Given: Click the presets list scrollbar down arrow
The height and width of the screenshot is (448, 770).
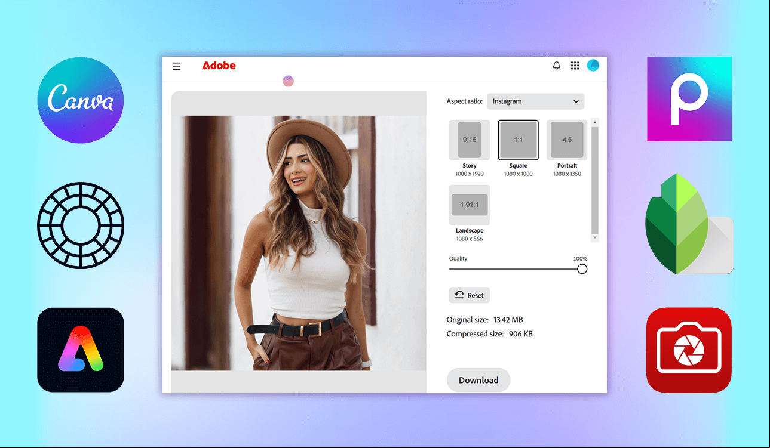Looking at the screenshot, I should pos(595,238).
